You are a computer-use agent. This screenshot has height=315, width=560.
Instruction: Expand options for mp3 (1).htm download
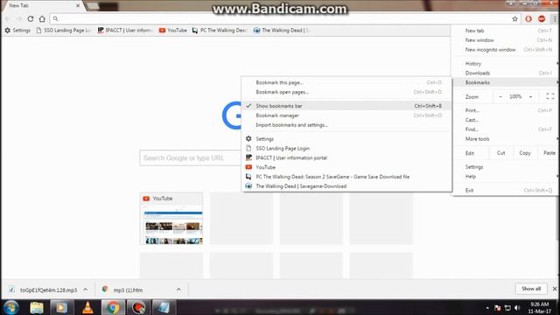[x=178, y=290]
